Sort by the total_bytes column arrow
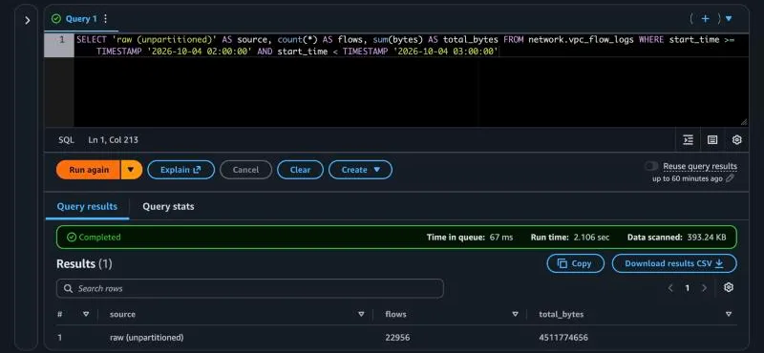The height and width of the screenshot is (353, 764). click(729, 315)
